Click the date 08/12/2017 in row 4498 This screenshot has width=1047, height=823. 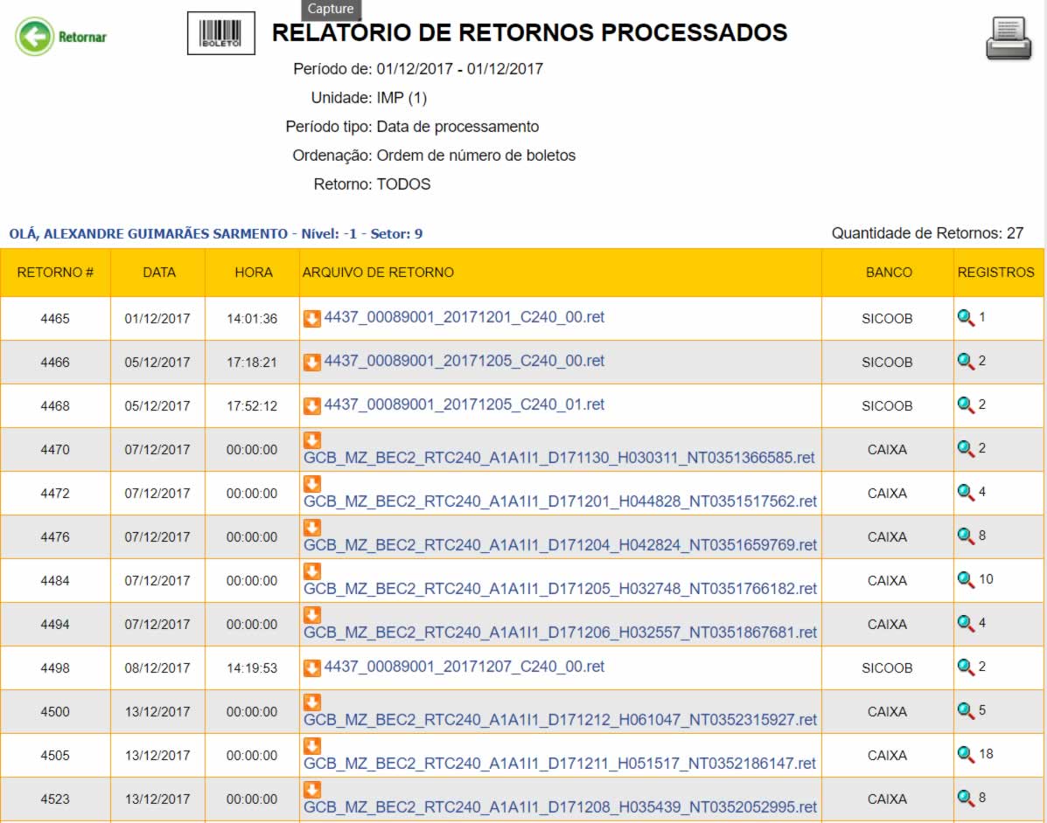click(x=157, y=668)
